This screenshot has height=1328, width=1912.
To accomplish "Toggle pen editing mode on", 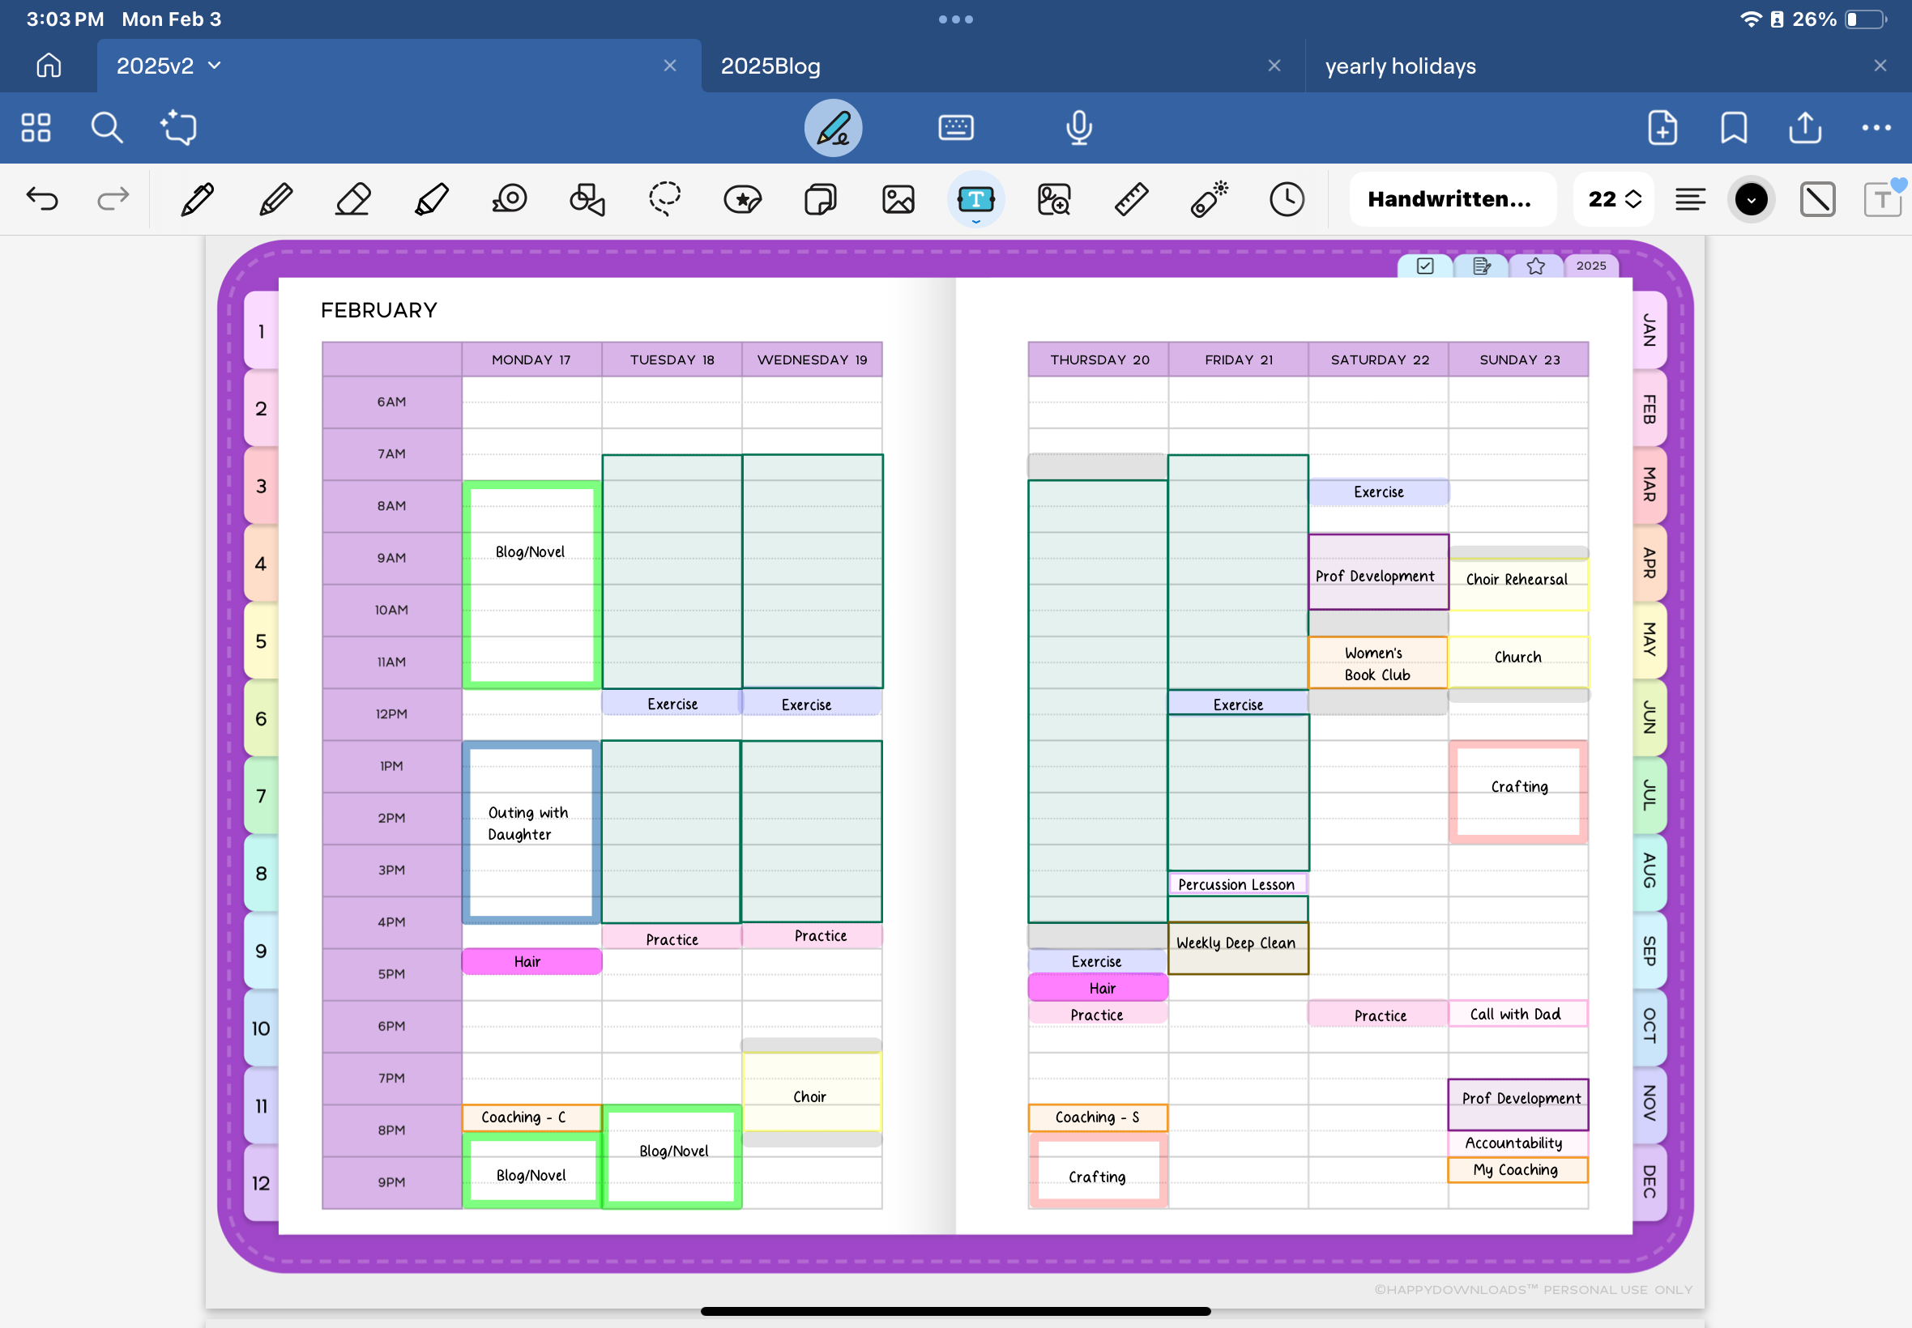I will coord(832,128).
